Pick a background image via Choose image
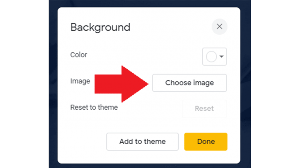Viewport: 299px width, 168px height. [190, 83]
